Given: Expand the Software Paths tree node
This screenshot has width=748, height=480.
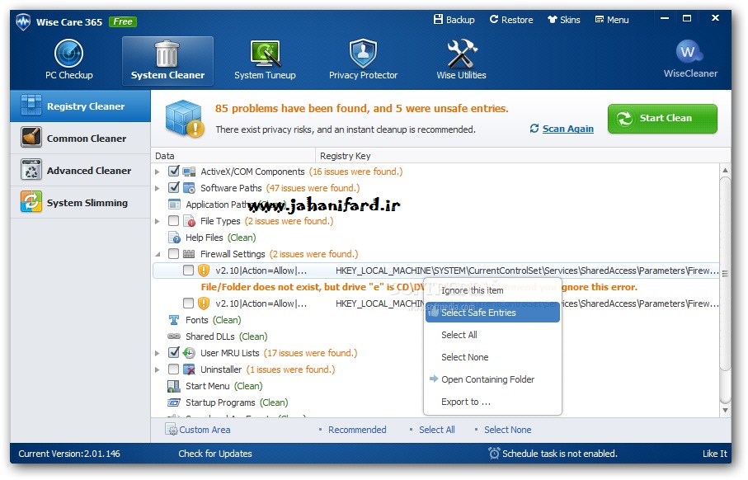Looking at the screenshot, I should coord(158,188).
